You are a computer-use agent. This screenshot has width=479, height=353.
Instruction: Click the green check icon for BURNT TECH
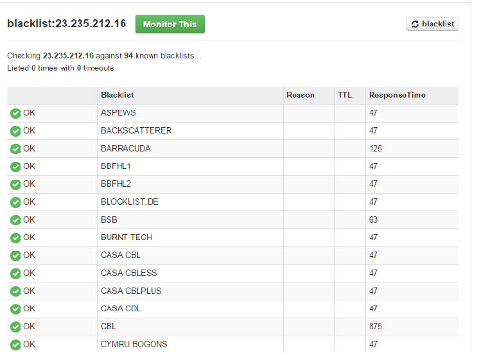coord(15,238)
